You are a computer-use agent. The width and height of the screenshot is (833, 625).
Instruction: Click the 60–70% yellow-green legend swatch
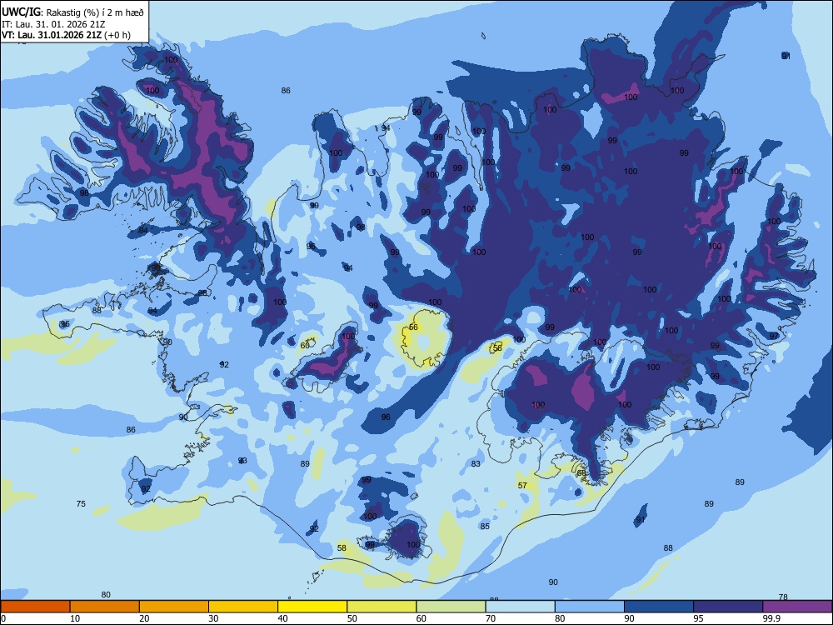(451, 607)
